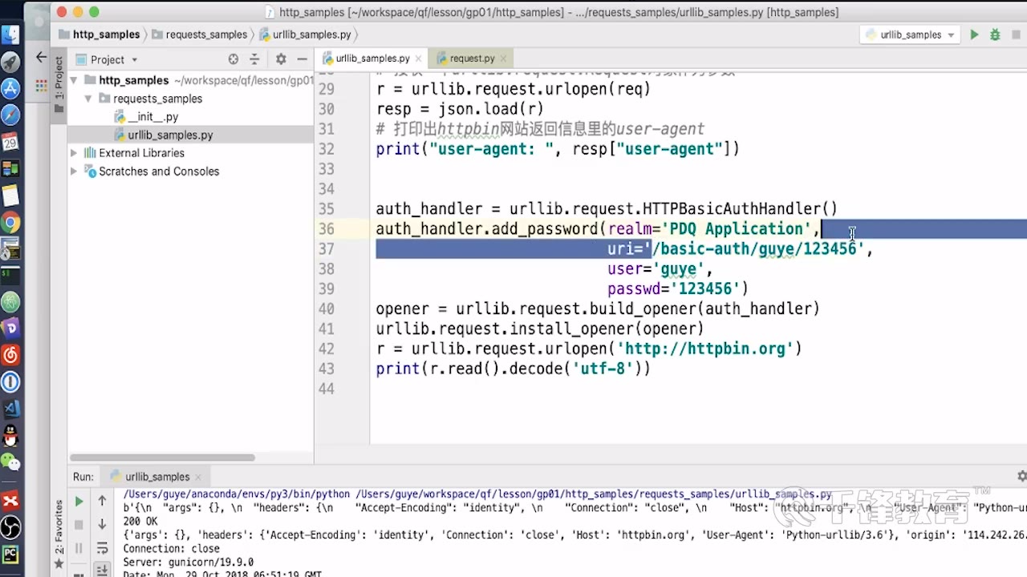Open the urllib_samples run configuration dropdown
1027x577 pixels.
[x=910, y=34]
